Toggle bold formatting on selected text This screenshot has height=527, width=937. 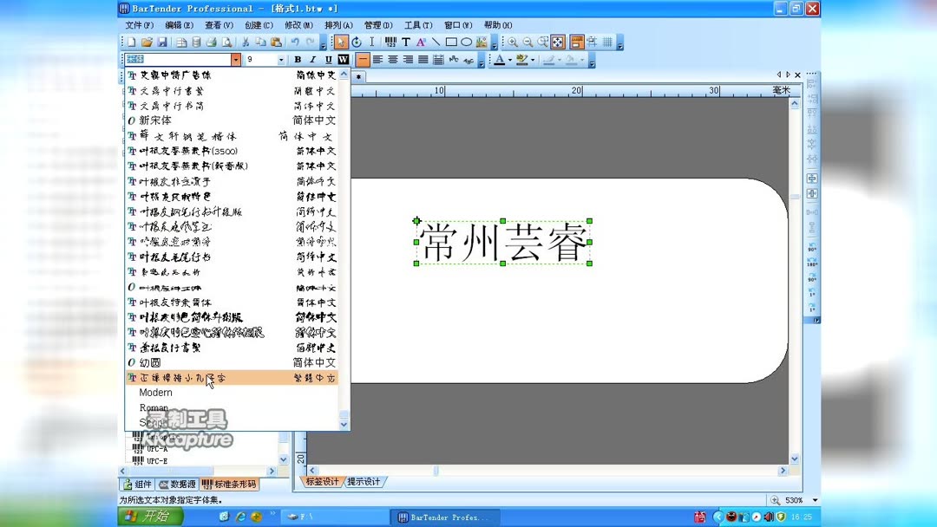point(298,59)
